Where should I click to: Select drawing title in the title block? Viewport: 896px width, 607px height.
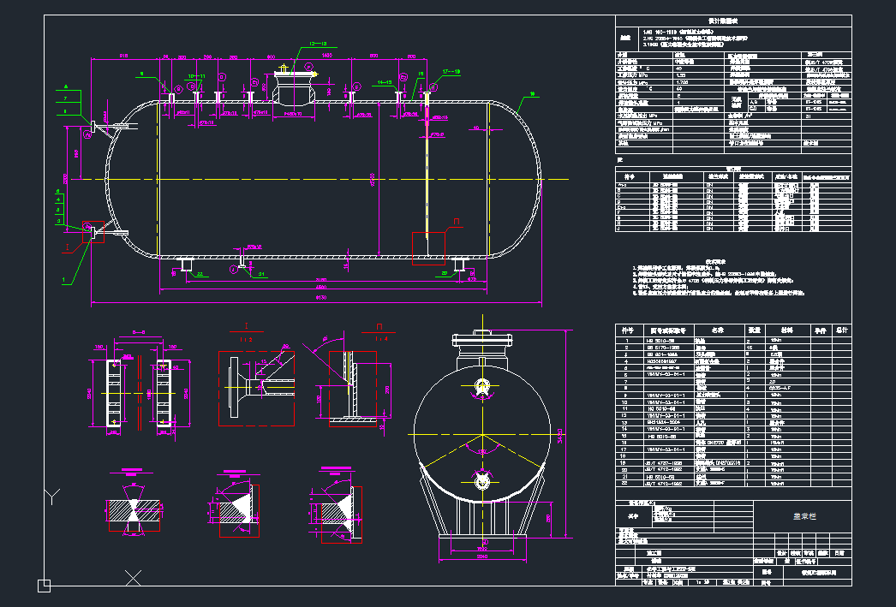805,515
